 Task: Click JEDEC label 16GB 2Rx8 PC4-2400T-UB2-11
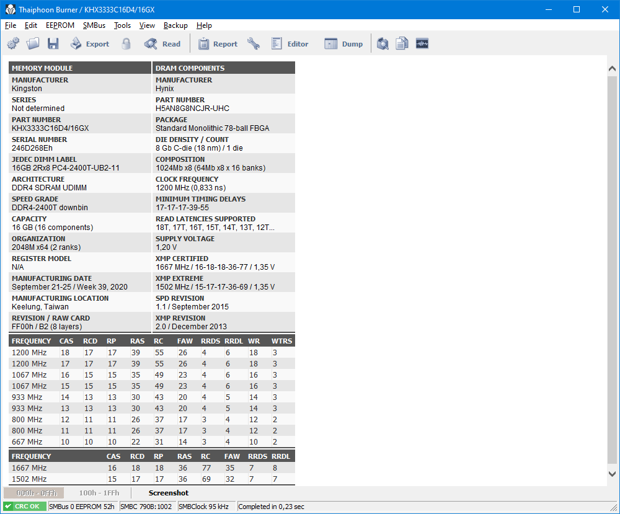66,167
